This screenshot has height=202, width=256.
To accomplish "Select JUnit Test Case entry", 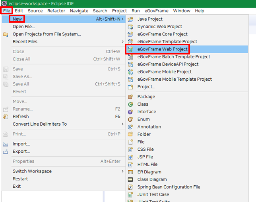I will [x=187, y=194].
